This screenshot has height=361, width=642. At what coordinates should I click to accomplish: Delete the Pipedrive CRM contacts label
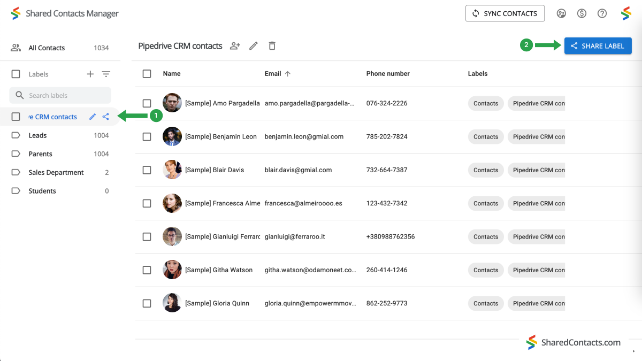click(x=272, y=46)
